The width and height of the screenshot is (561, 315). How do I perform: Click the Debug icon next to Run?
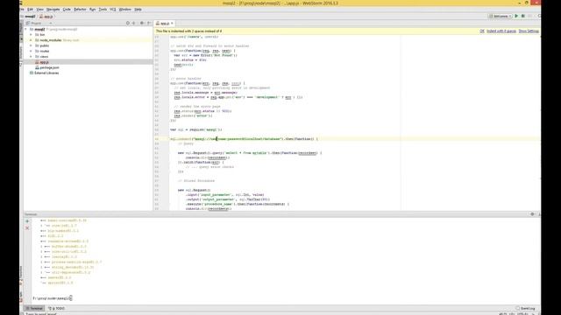[x=523, y=16]
